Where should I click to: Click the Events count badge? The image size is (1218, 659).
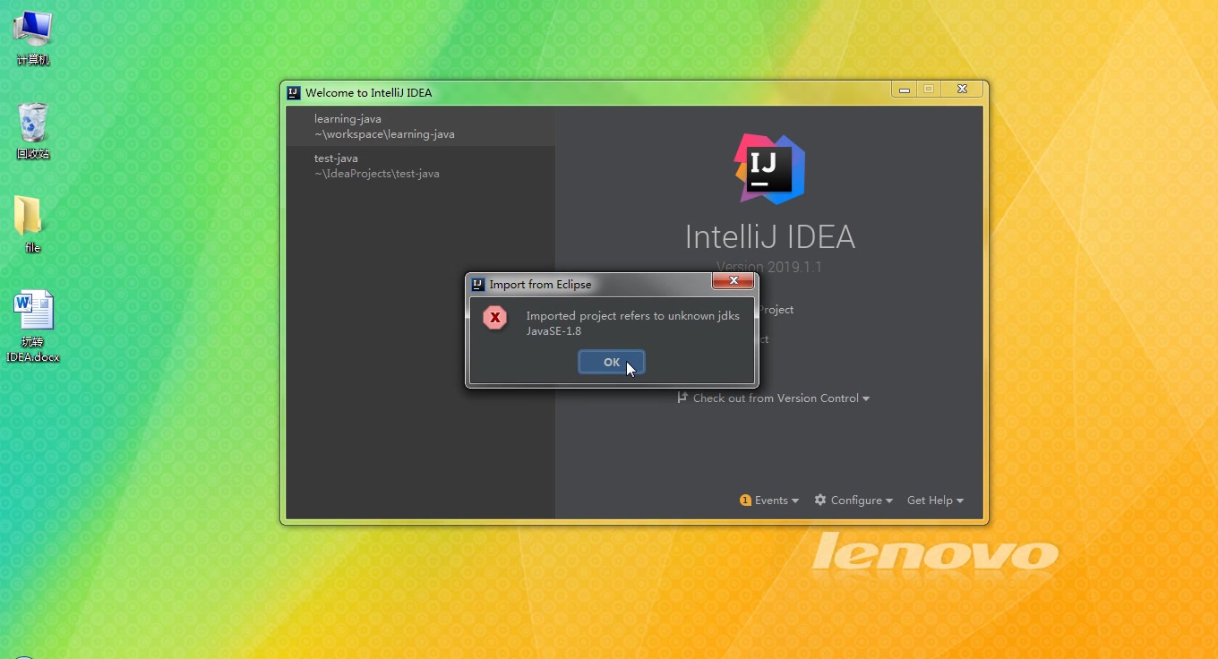tap(745, 501)
